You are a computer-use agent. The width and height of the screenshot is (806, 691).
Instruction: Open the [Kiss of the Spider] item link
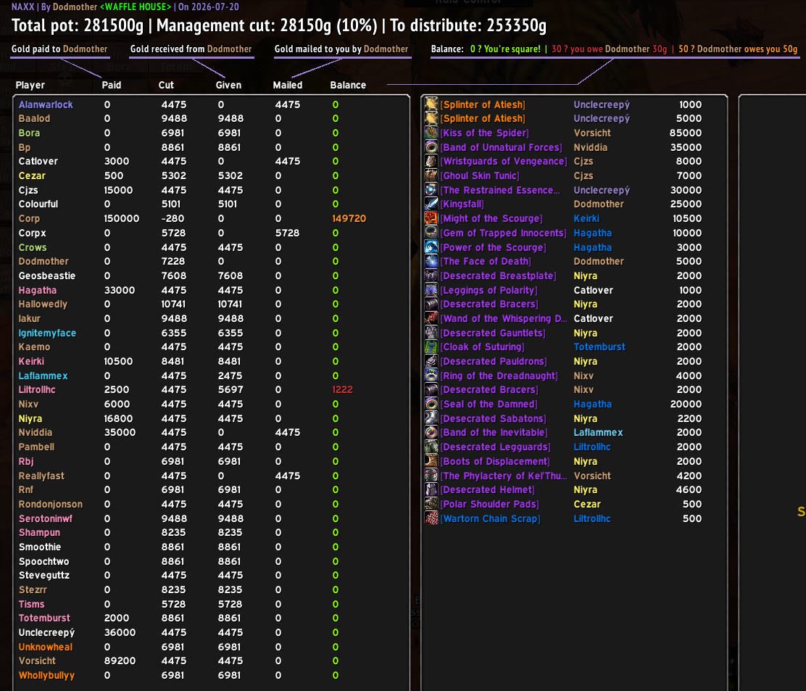click(x=483, y=133)
